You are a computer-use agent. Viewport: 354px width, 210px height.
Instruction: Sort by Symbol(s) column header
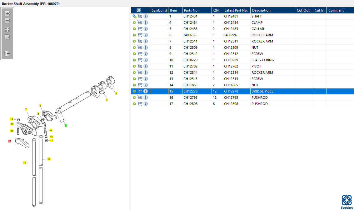click(159, 10)
